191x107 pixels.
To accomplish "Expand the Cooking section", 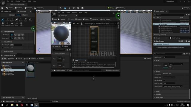I will point(154,95).
